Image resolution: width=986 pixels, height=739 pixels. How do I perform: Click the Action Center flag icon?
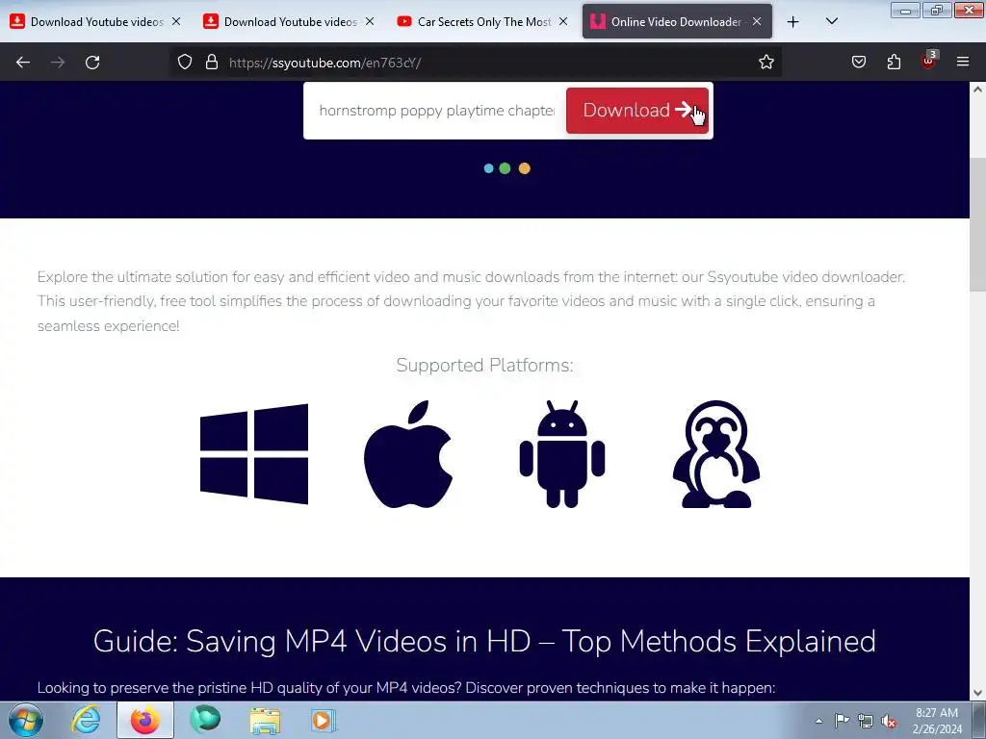click(842, 721)
